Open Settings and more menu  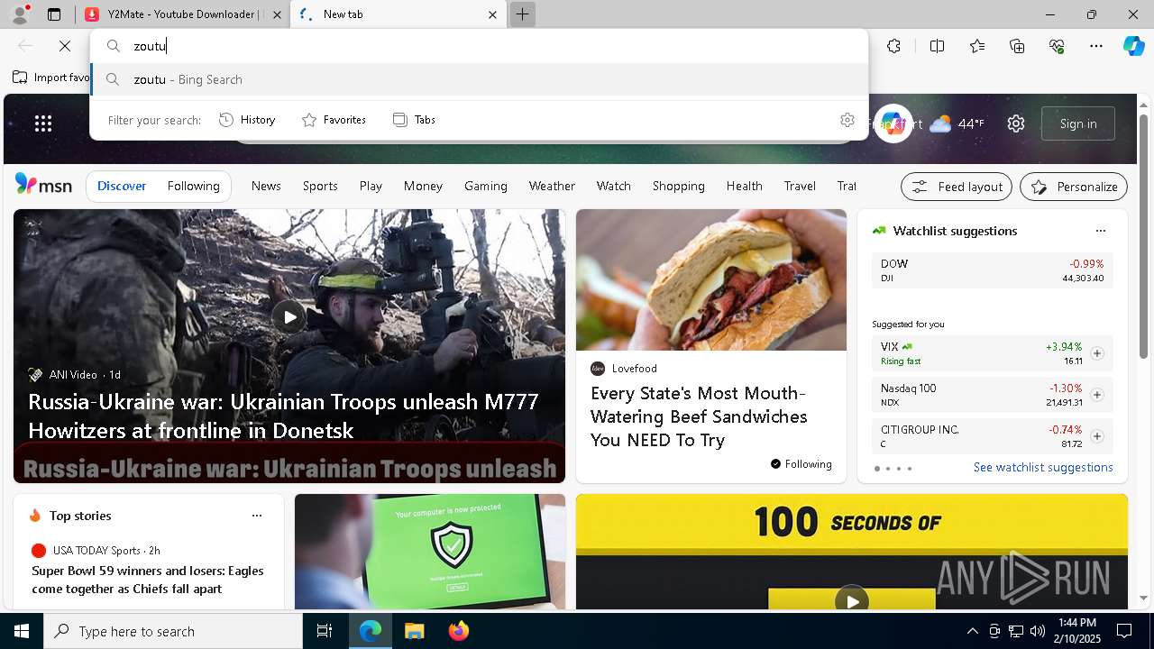[1096, 46]
